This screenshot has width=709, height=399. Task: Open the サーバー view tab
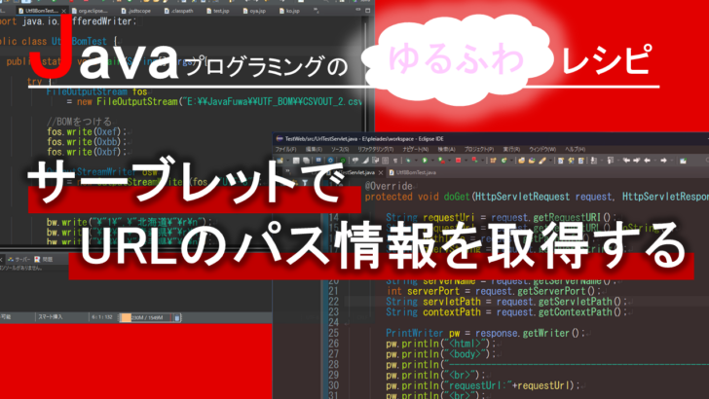19,260
